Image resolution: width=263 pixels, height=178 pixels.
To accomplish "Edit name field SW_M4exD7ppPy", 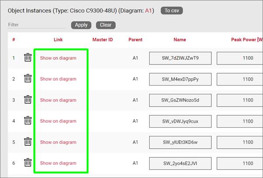I will [x=180, y=79].
